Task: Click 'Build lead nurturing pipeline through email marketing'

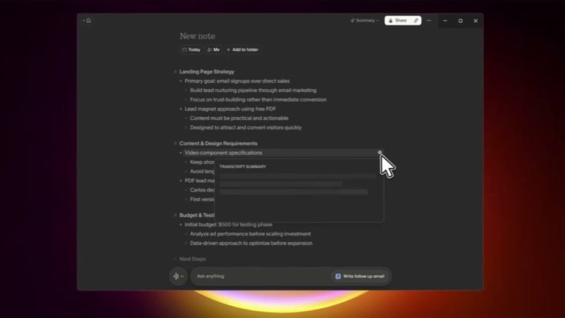Action: point(253,91)
